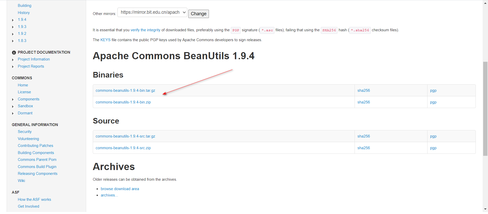Open sha256 for the bin.tar.gz file
Screen dimensions: 488x214
tap(363, 90)
